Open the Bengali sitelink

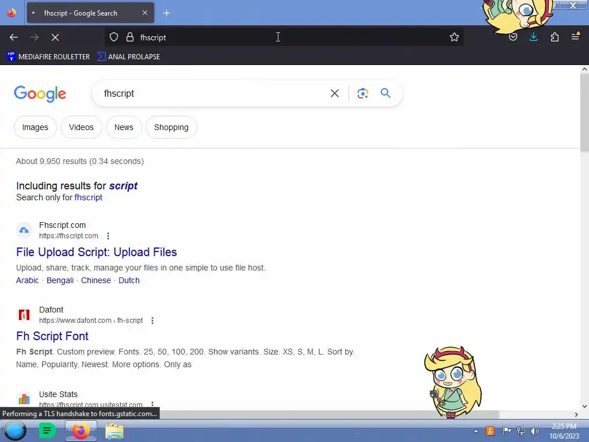pyautogui.click(x=60, y=280)
